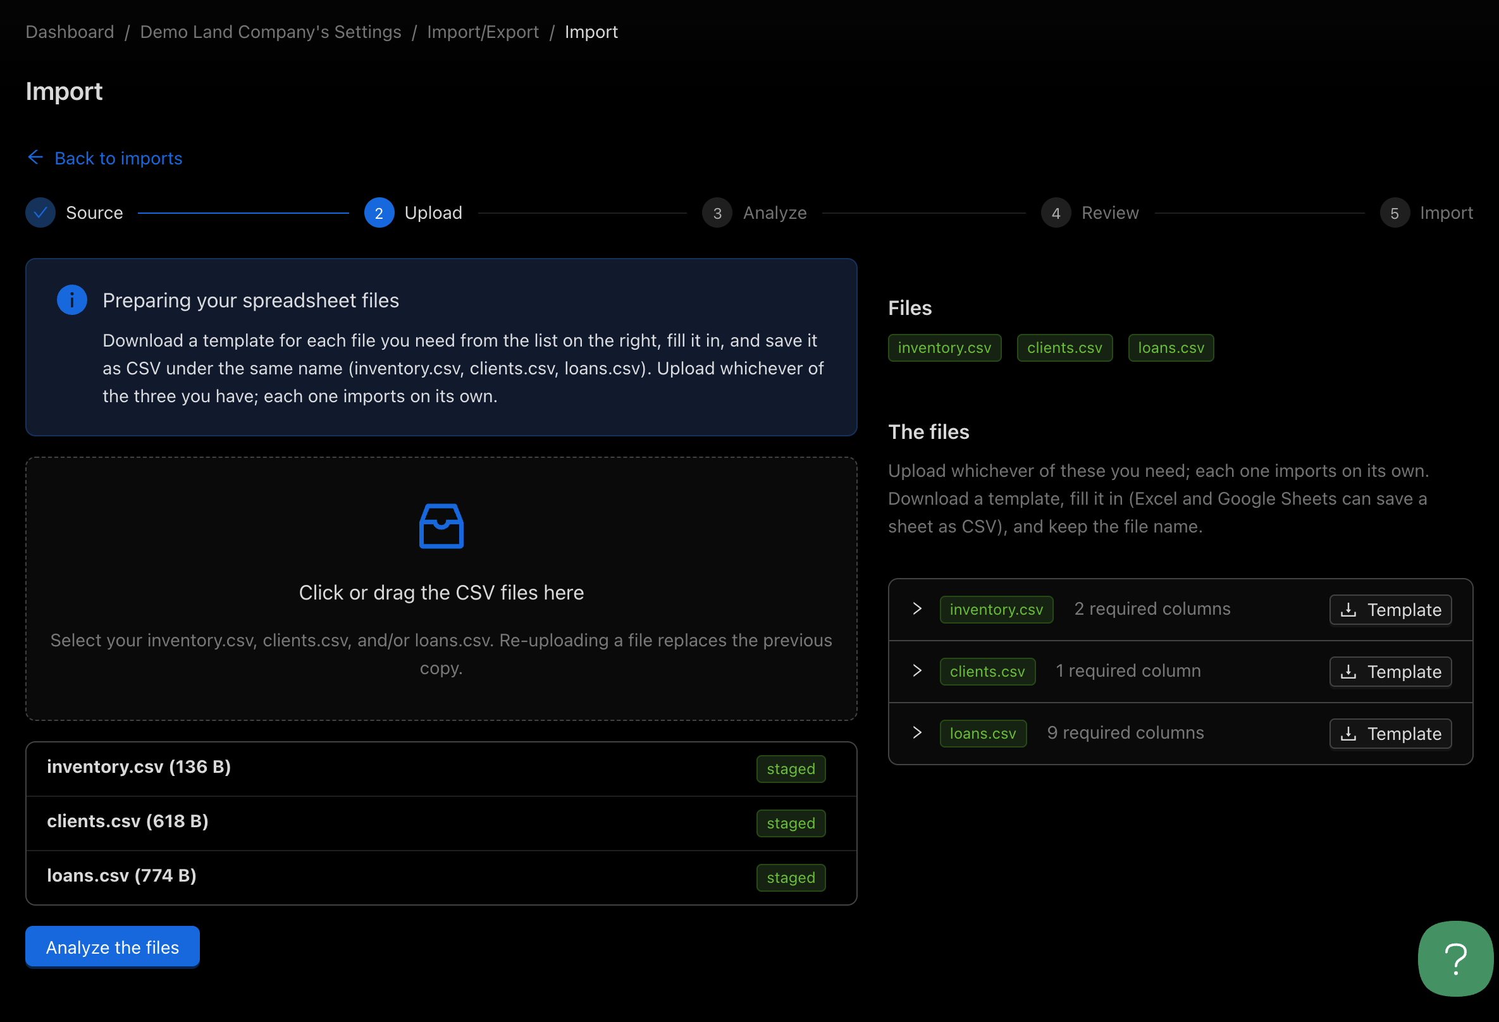This screenshot has height=1022, width=1499.
Task: Download the loans.csv Template
Action: tap(1391, 733)
